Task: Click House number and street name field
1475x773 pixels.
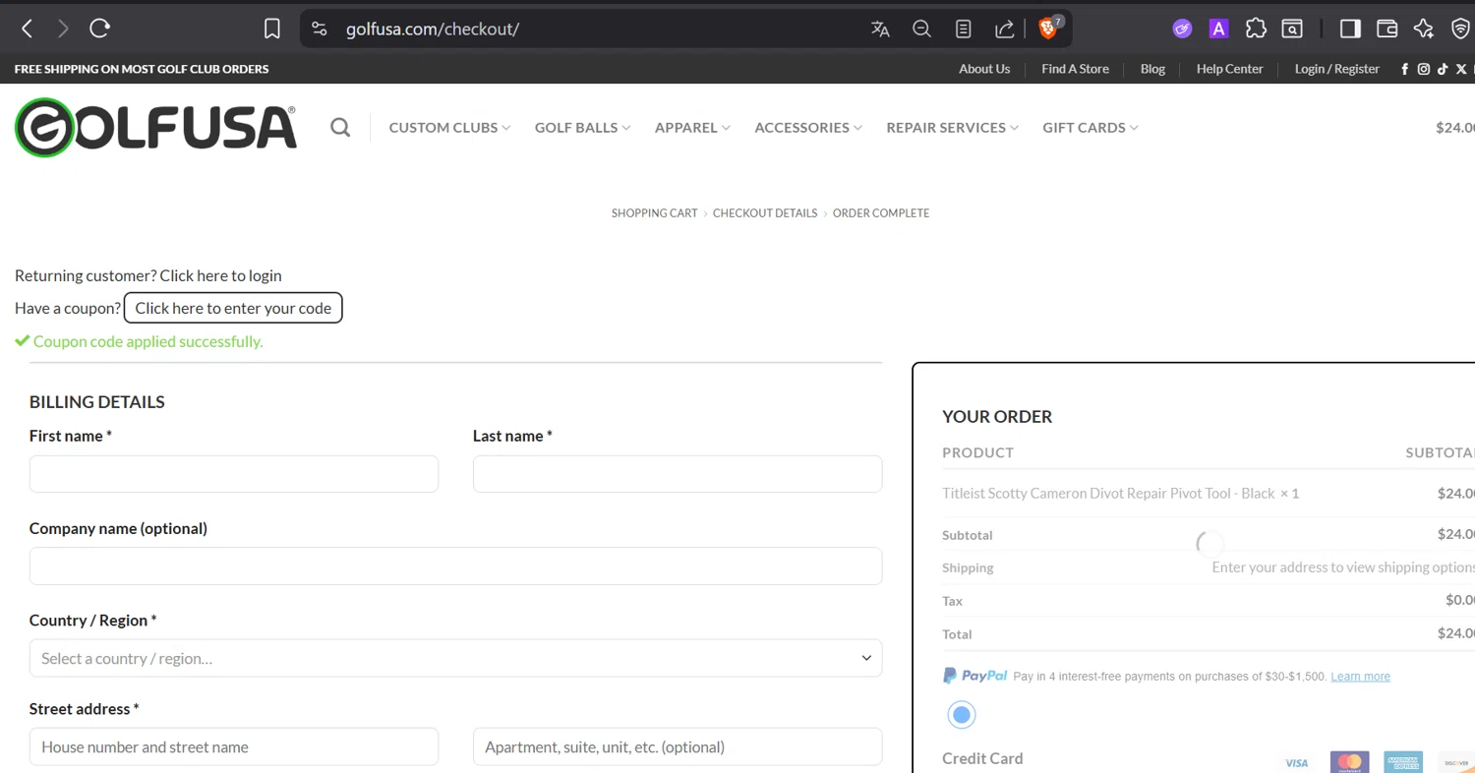Action: tap(234, 746)
